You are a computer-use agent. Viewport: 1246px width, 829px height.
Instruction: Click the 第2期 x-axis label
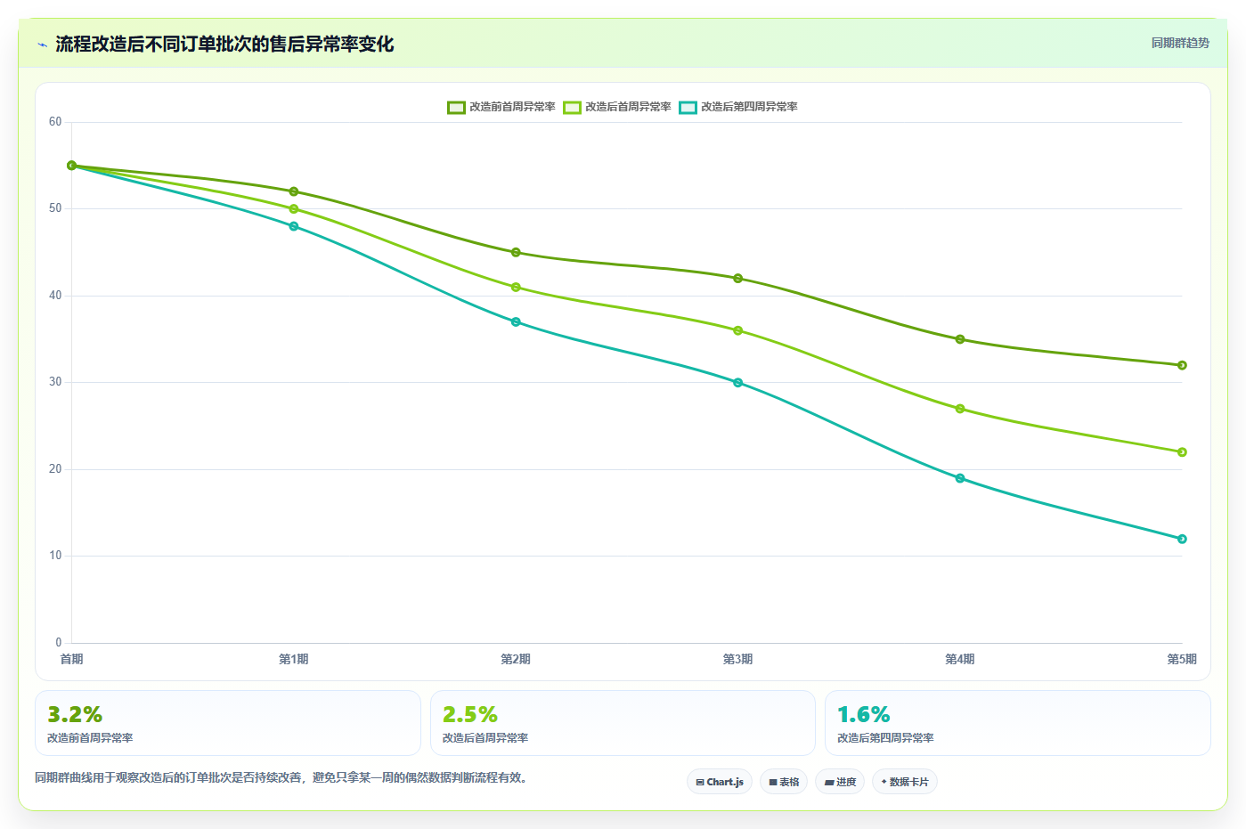point(516,659)
